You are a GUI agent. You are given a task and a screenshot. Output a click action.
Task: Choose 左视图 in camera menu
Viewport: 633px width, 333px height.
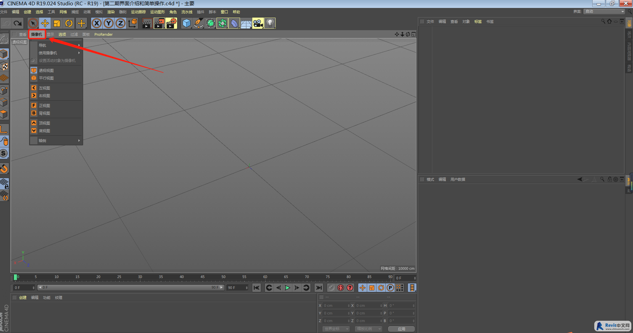coord(56,88)
